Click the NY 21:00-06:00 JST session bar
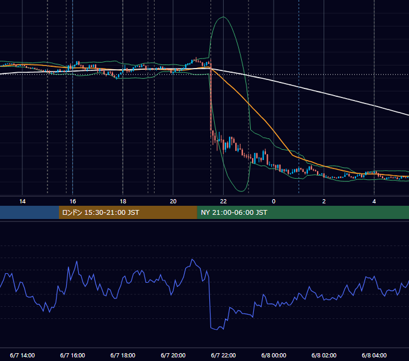The image size is (409, 361). [x=303, y=212]
